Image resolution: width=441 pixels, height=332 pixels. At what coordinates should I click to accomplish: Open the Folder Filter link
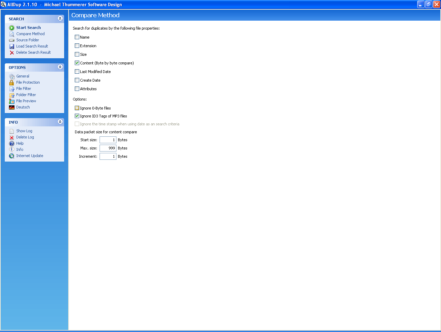[26, 95]
